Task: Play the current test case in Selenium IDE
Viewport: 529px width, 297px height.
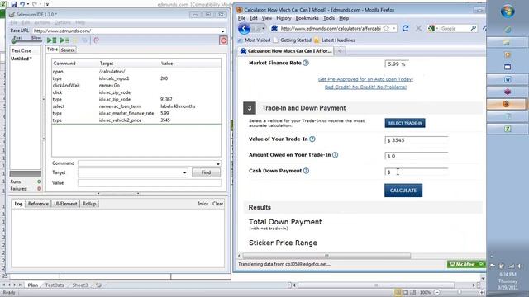Action: pos(64,40)
